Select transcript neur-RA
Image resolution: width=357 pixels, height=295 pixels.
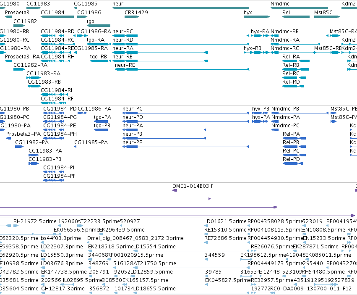[x=123, y=48]
